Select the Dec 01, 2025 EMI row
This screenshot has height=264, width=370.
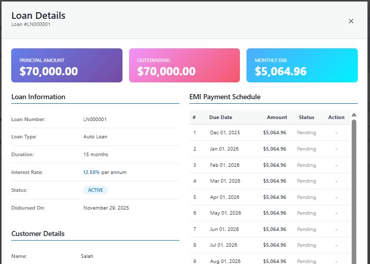pyautogui.click(x=269, y=133)
